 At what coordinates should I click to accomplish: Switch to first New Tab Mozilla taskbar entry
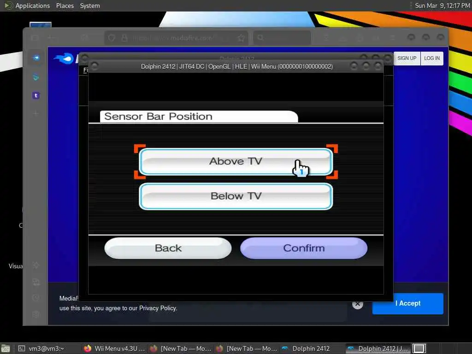click(x=181, y=348)
